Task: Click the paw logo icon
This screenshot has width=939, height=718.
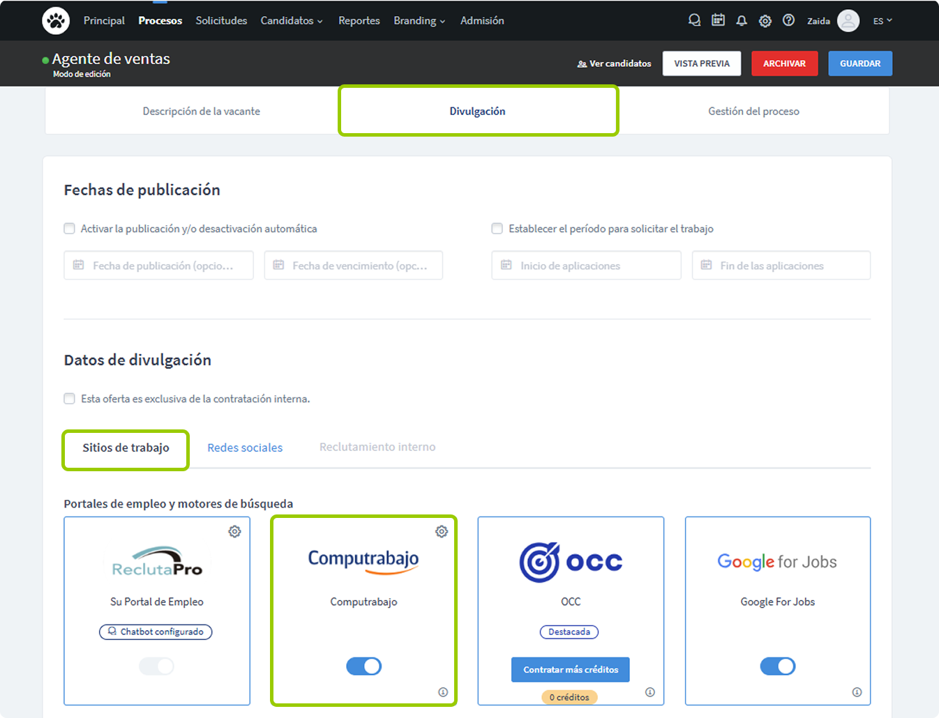Action: point(56,21)
